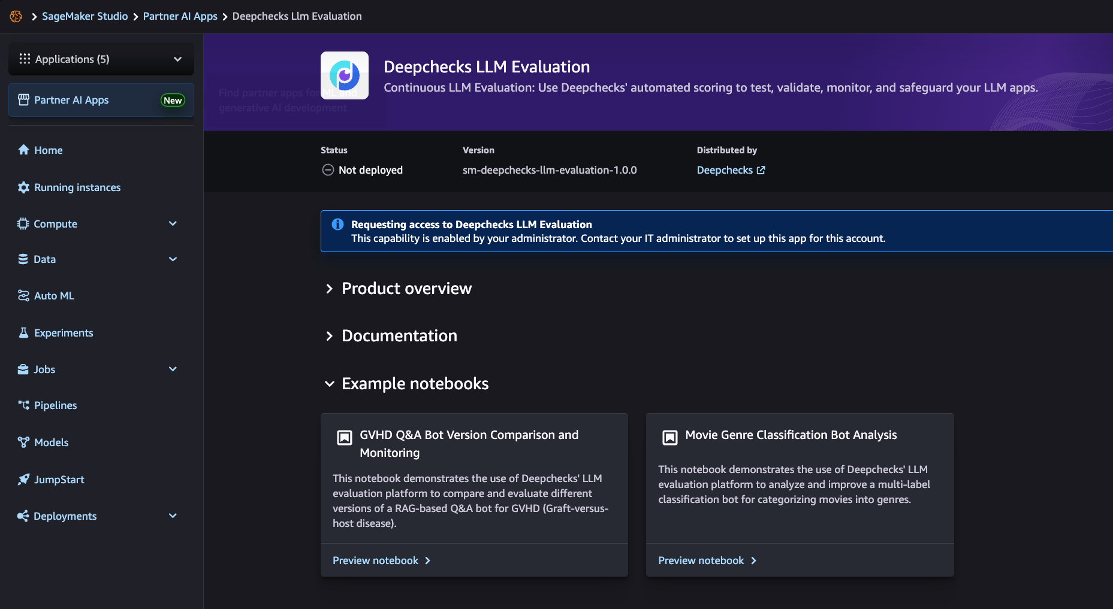Viewport: 1113px width, 609px height.
Task: Click the GVHD Q&A notebook icon
Action: 345,438
